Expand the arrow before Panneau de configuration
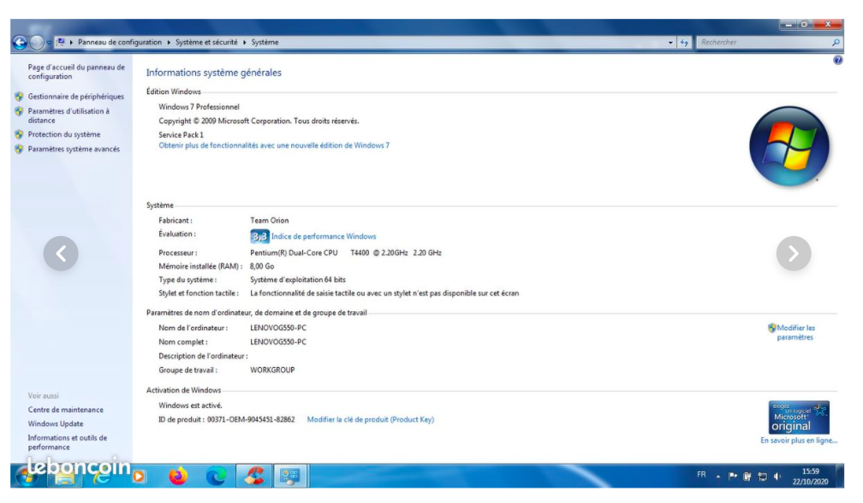Viewport: 863px width, 503px height. (x=72, y=42)
